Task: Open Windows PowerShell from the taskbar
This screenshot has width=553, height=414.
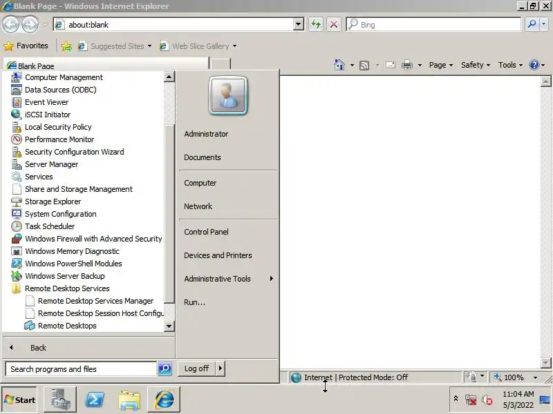Action: (x=95, y=400)
